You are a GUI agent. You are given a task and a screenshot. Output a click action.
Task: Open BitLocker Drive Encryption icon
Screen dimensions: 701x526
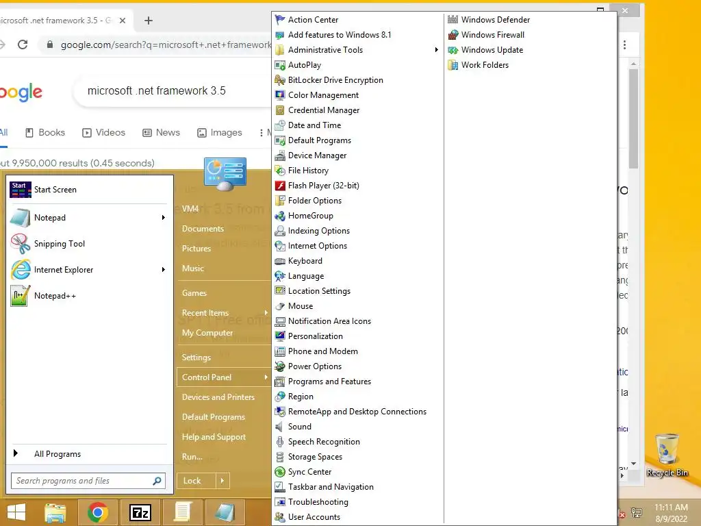280,80
